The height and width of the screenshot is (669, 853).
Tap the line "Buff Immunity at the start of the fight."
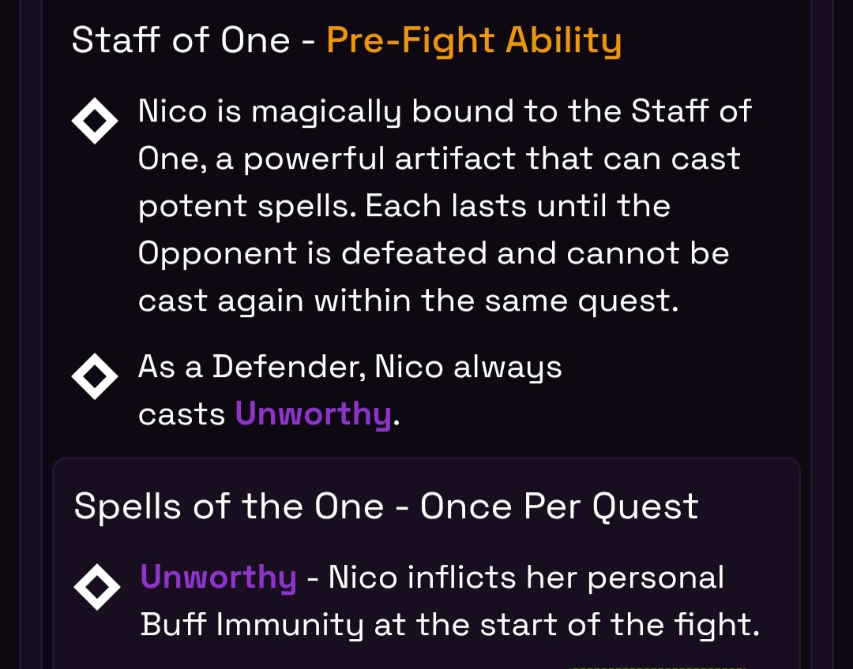coord(450,625)
